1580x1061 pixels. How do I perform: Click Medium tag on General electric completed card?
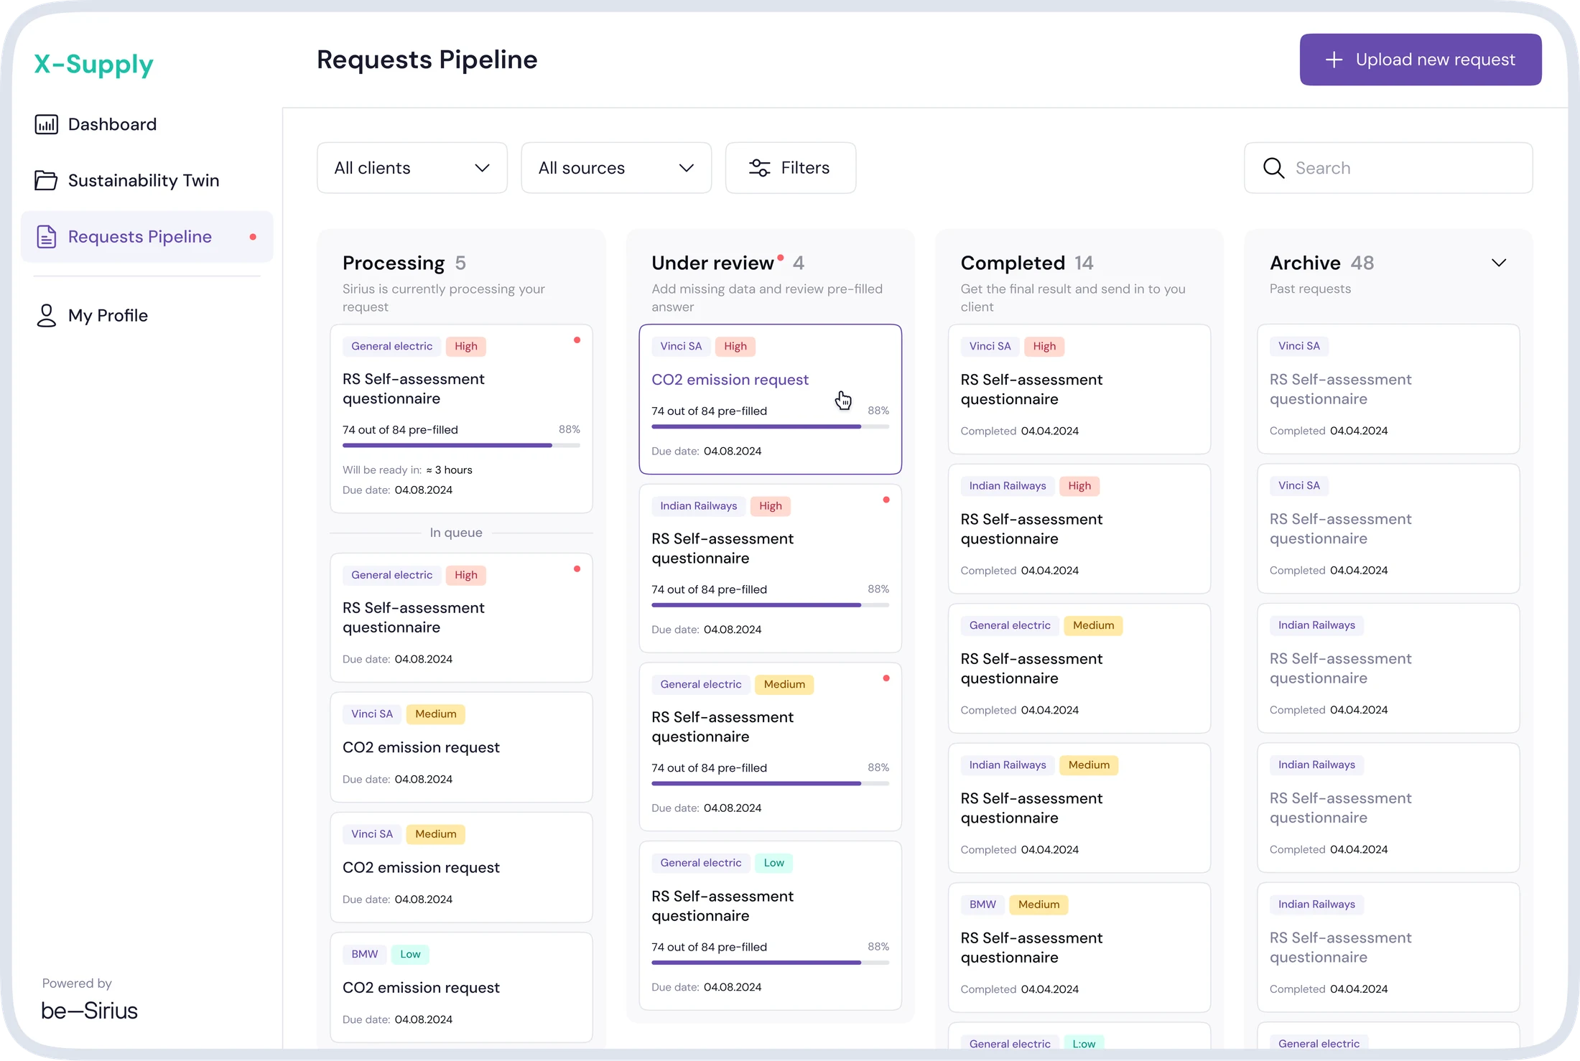[1093, 625]
